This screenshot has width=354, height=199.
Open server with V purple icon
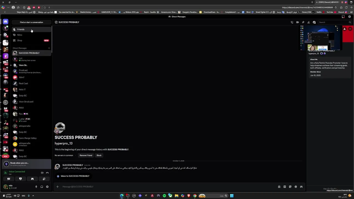[6, 56]
